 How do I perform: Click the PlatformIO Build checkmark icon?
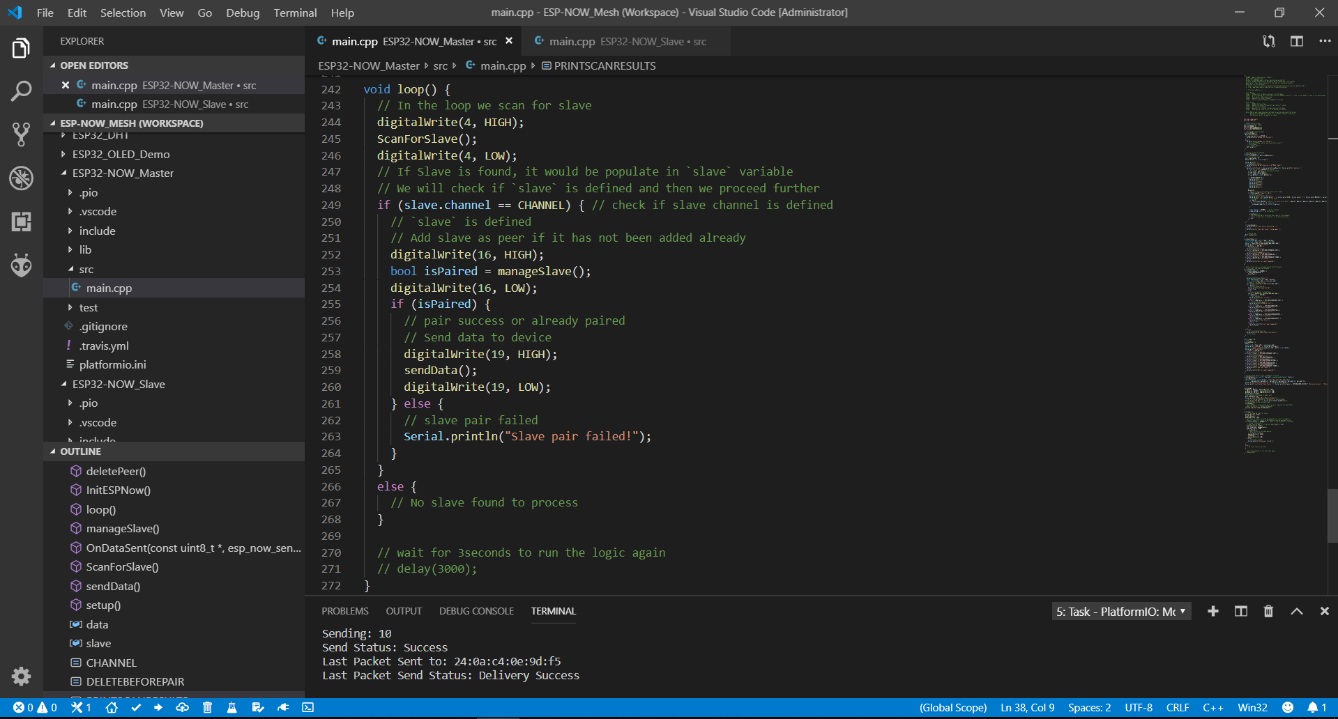click(136, 708)
